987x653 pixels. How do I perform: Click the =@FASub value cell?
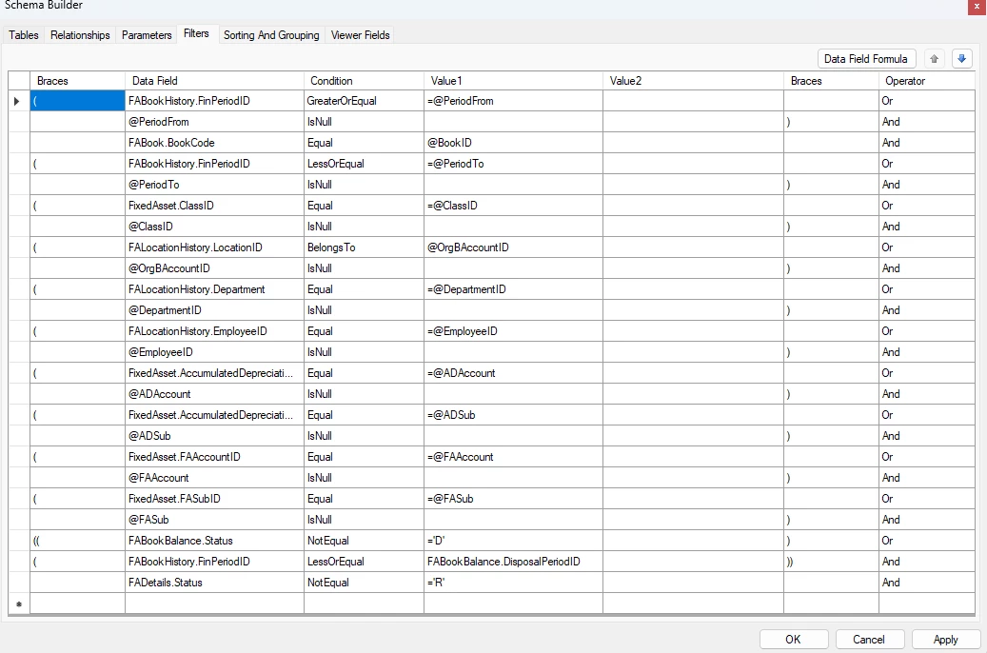513,499
